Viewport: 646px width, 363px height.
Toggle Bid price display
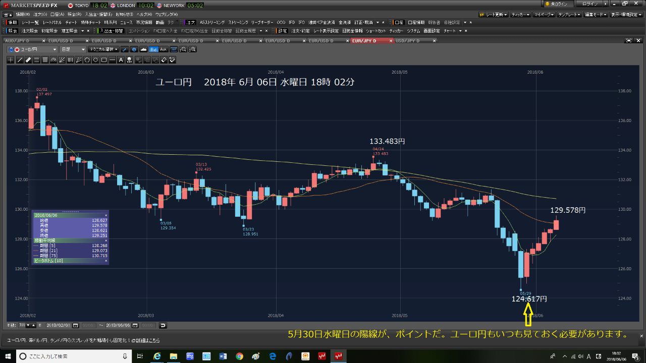pos(154,49)
